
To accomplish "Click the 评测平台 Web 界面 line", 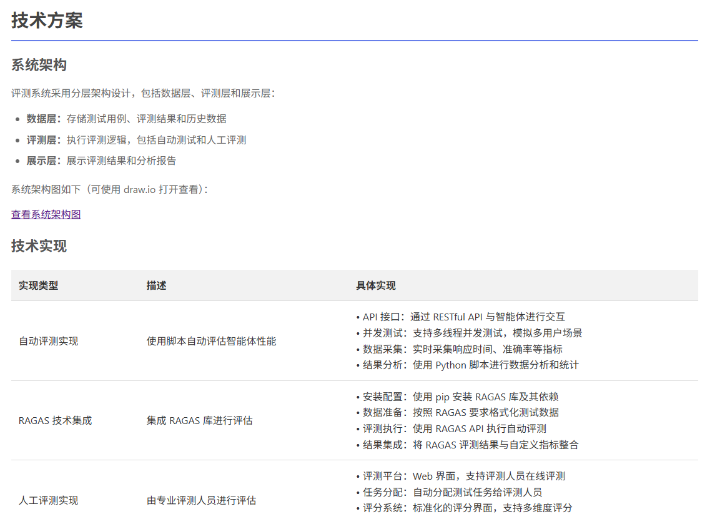I will click(460, 476).
